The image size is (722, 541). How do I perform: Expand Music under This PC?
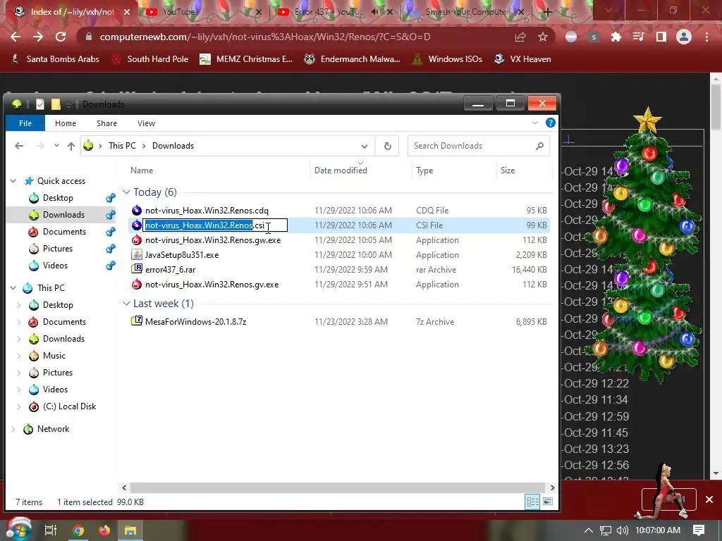pyautogui.click(x=19, y=356)
